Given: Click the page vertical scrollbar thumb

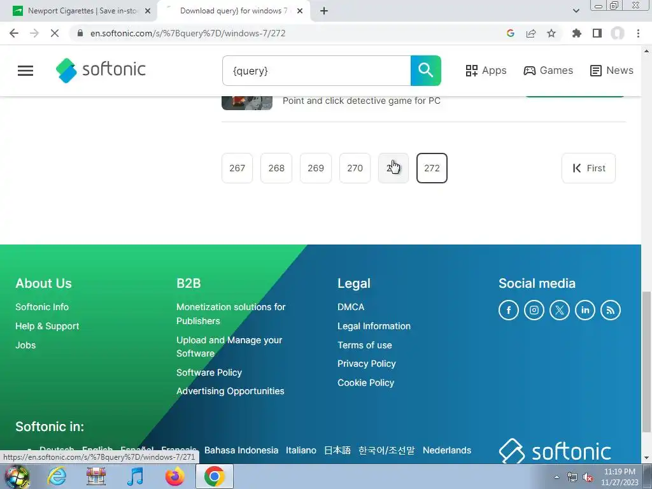Looking at the screenshot, I should 646,362.
